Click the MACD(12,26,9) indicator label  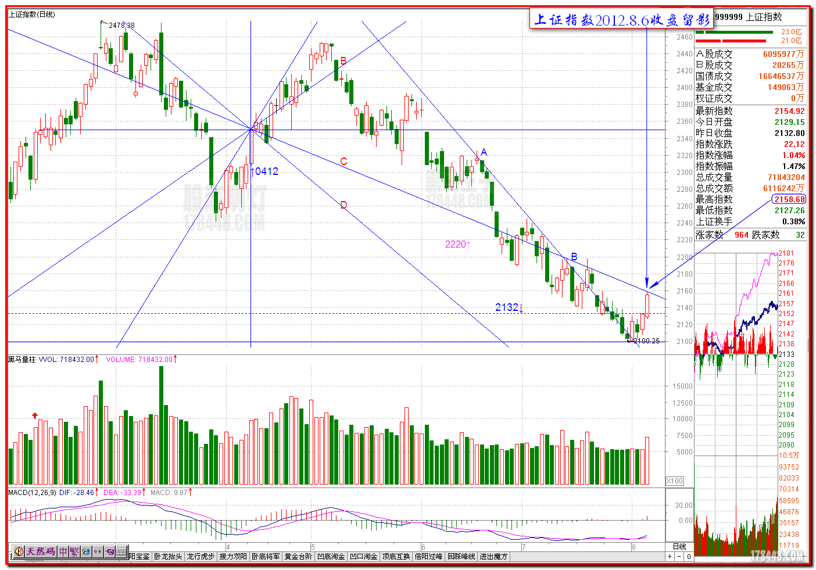pyautogui.click(x=32, y=493)
